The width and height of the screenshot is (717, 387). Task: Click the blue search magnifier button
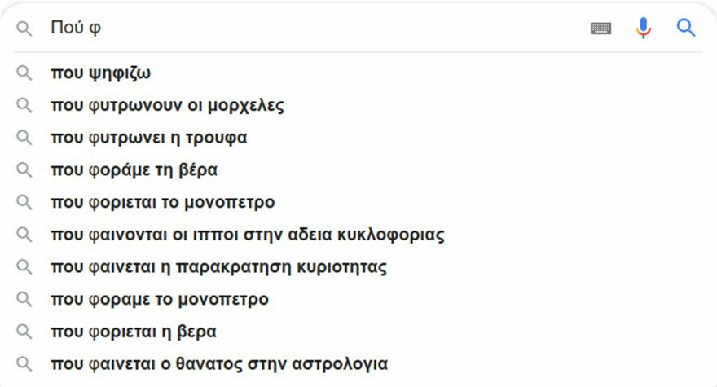coord(686,28)
